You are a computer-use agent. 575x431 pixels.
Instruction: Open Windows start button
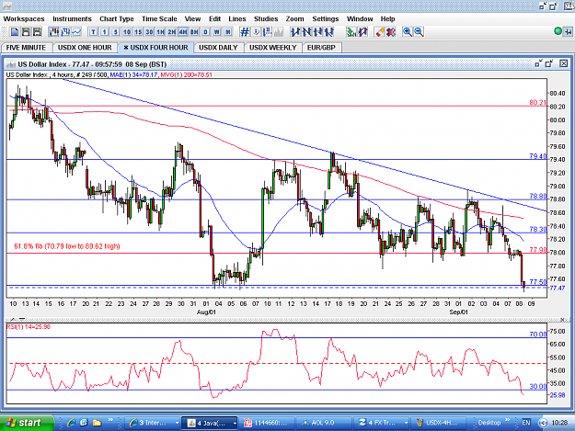coord(27,423)
